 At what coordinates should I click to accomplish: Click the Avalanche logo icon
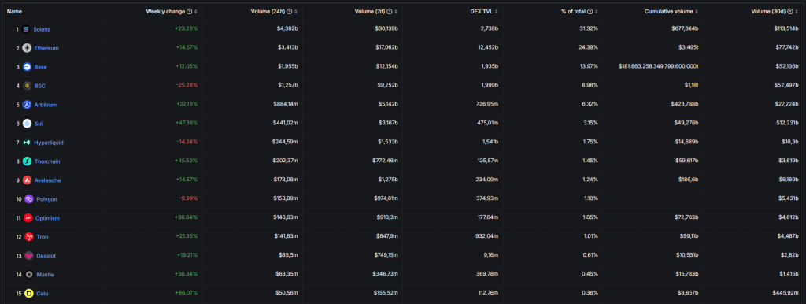28,180
